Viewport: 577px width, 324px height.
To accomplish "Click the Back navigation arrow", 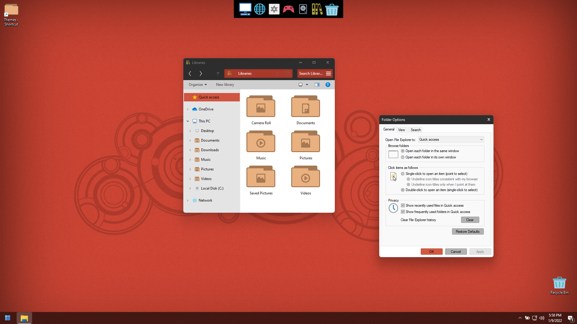I will [190, 73].
